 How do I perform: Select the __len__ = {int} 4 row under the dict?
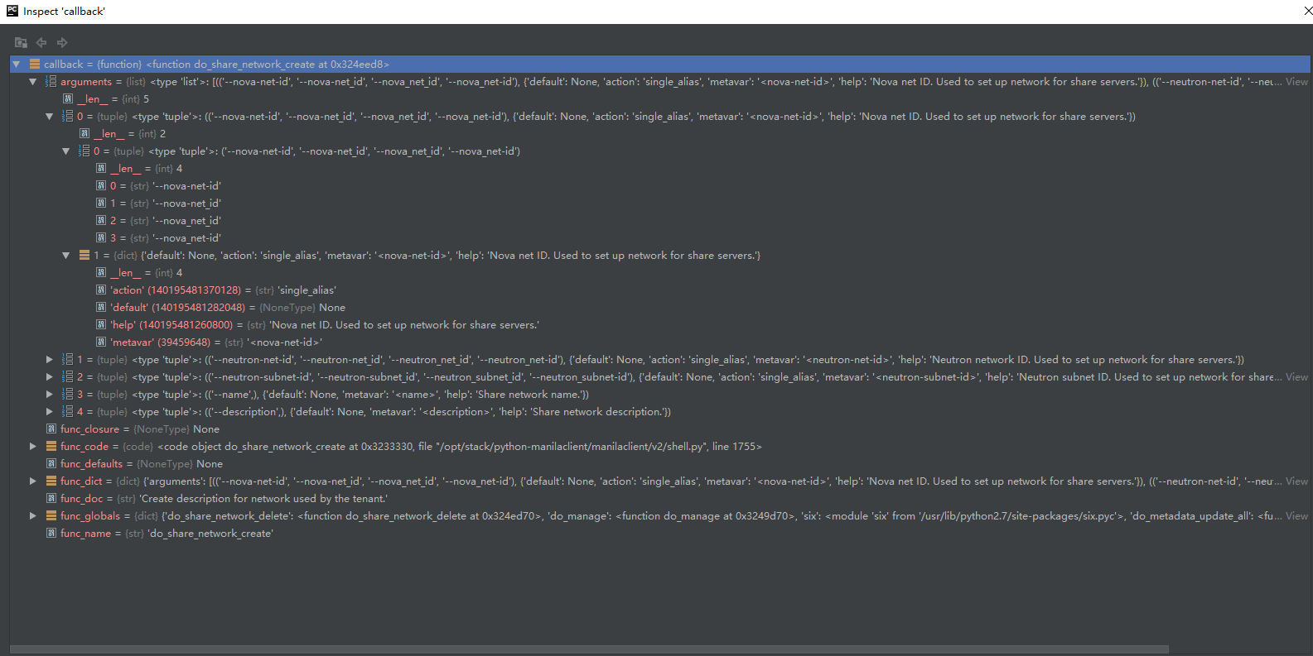click(660, 272)
